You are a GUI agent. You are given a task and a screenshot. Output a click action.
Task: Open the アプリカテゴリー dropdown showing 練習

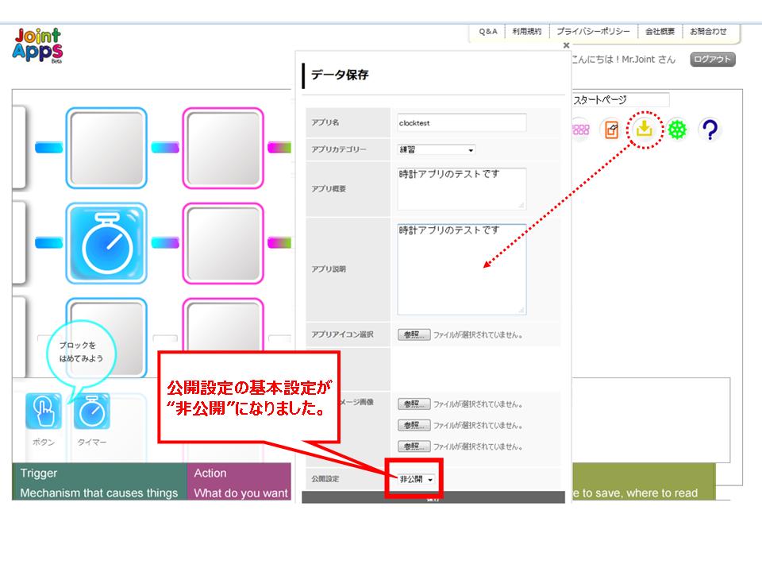pyautogui.click(x=435, y=150)
